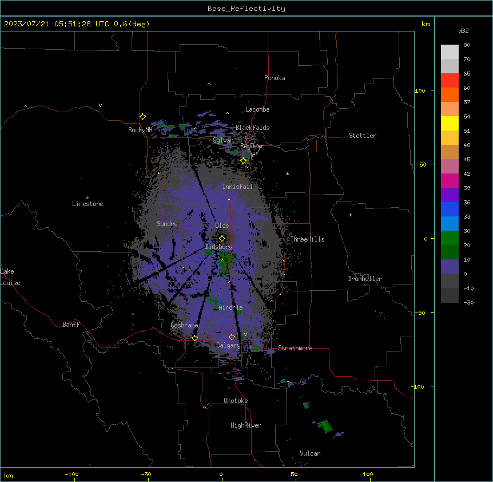Select the green storm cell northeast of Vulcan

tap(325, 426)
